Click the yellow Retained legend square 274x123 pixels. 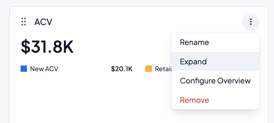(x=148, y=69)
